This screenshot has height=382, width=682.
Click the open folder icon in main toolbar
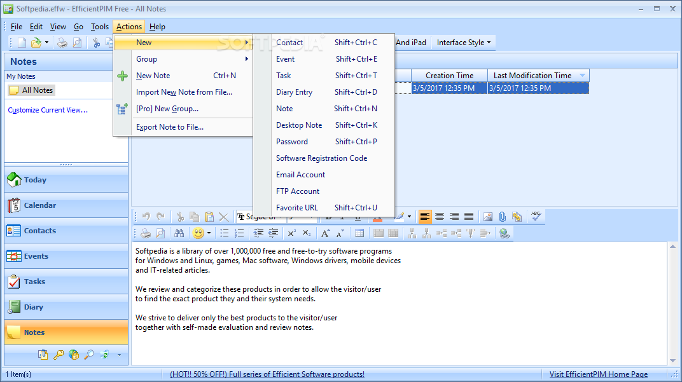click(36, 43)
